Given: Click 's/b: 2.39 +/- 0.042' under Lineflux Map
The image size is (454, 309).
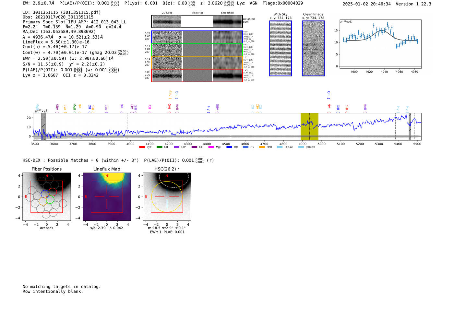Looking at the screenshot, I should (x=107, y=228).
